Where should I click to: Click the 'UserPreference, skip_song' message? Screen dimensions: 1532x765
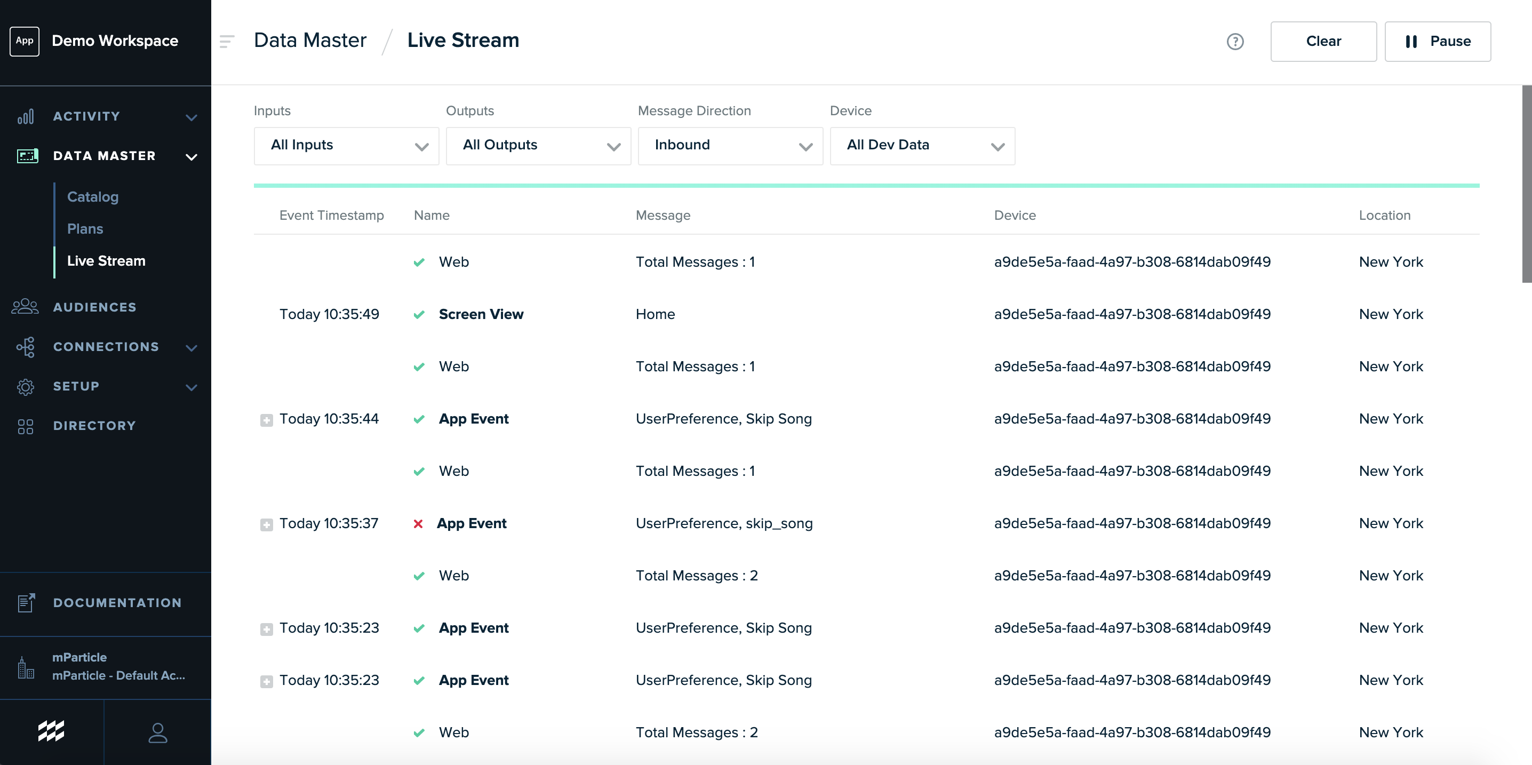[x=724, y=523]
